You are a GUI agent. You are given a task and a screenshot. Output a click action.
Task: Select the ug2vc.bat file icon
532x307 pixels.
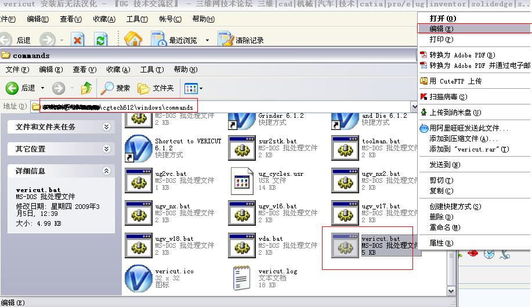139,181
